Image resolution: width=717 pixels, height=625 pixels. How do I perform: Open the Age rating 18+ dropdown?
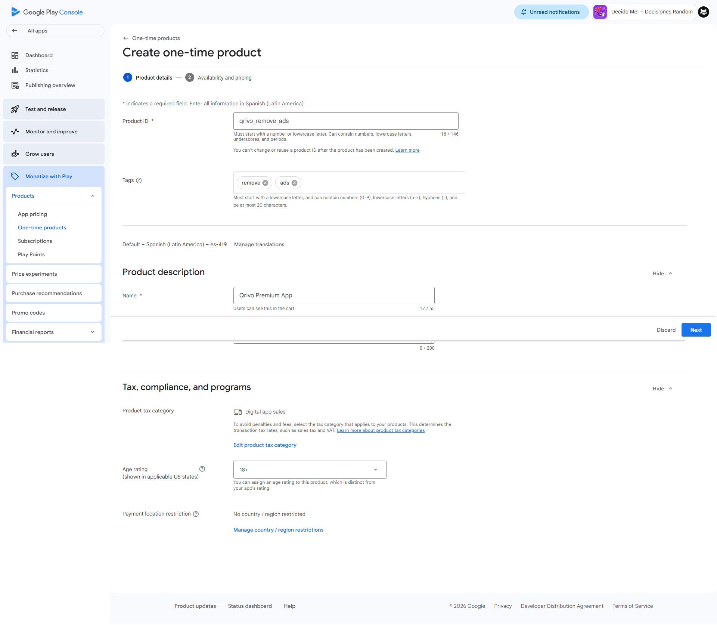coord(310,470)
